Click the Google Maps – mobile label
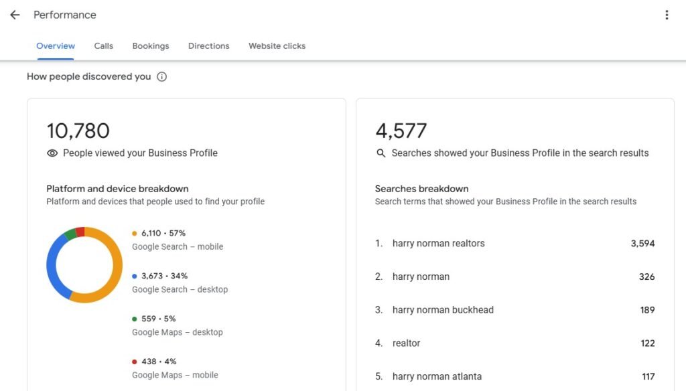686x391 pixels. point(175,375)
